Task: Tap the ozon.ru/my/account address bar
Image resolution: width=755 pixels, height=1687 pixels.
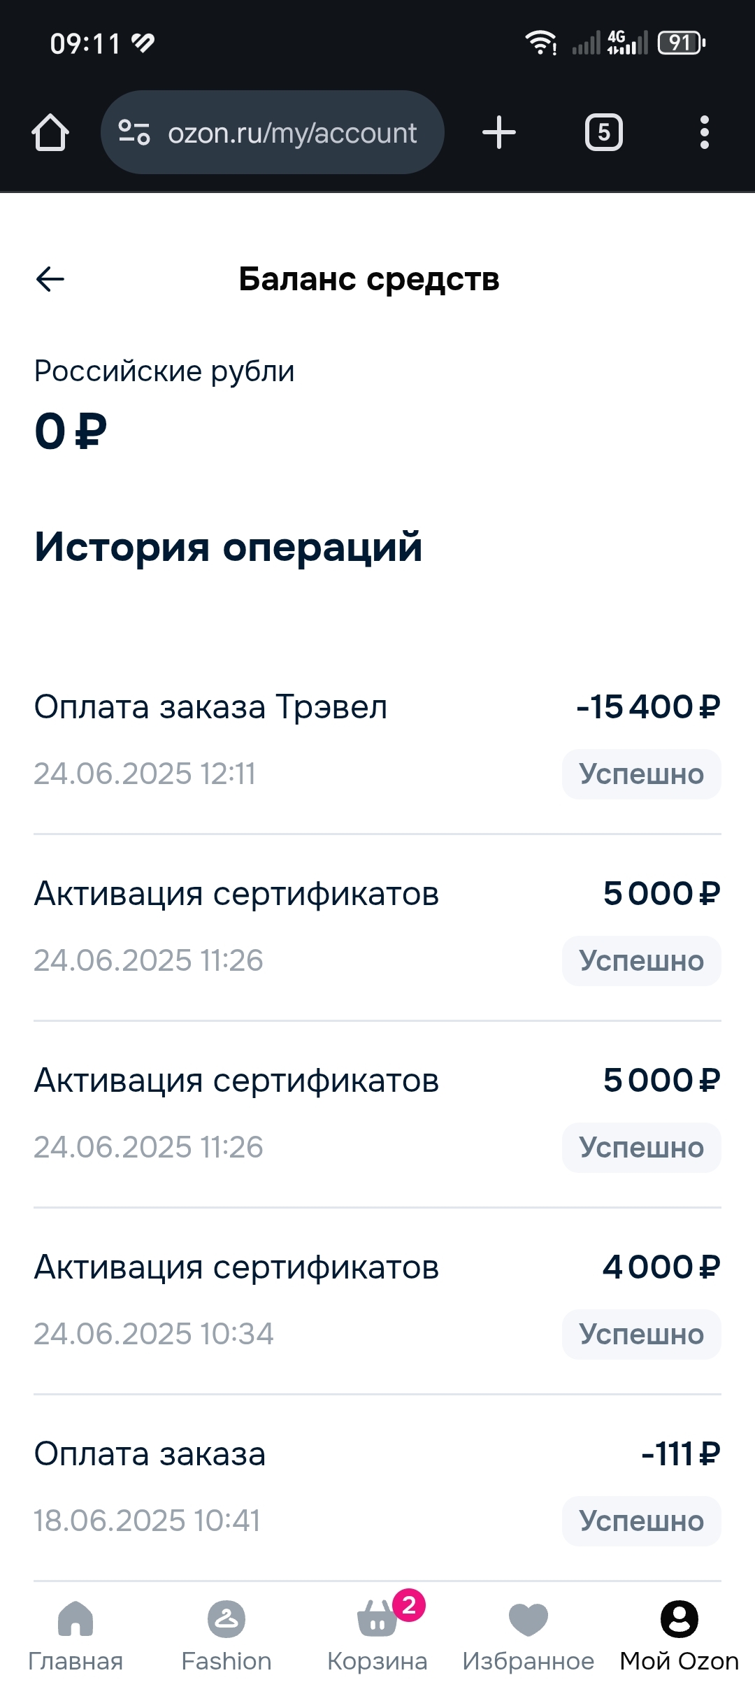Action: (292, 132)
